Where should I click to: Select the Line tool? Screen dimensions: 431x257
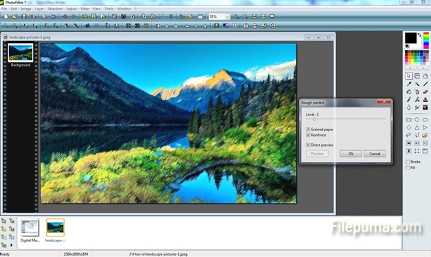point(426,84)
